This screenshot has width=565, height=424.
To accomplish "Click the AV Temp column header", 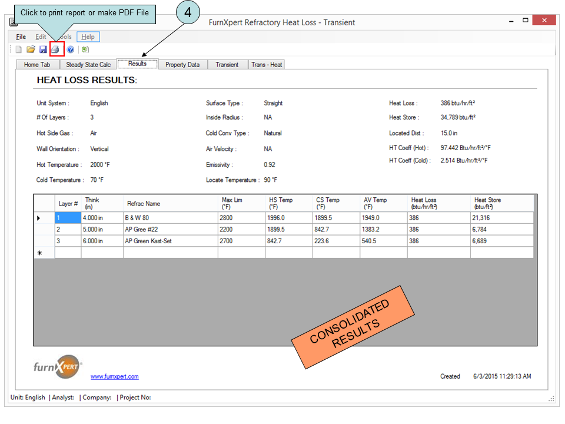I will point(384,203).
